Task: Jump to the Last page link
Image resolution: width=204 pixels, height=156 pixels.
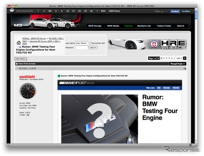Action: [x=179, y=58]
